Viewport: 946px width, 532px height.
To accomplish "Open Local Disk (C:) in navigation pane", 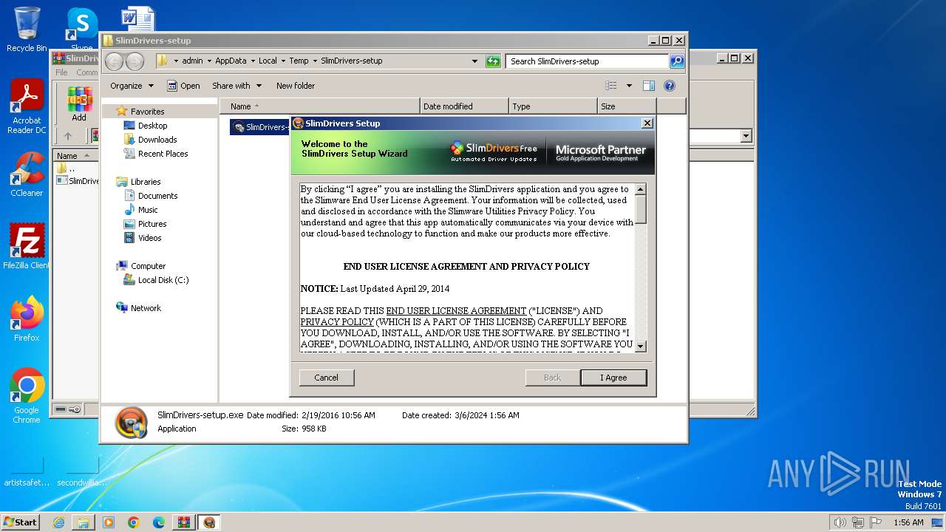I will click(x=163, y=280).
